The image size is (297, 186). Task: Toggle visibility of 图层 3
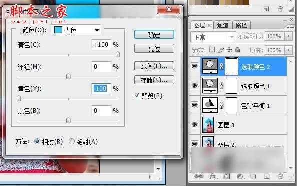(194, 125)
